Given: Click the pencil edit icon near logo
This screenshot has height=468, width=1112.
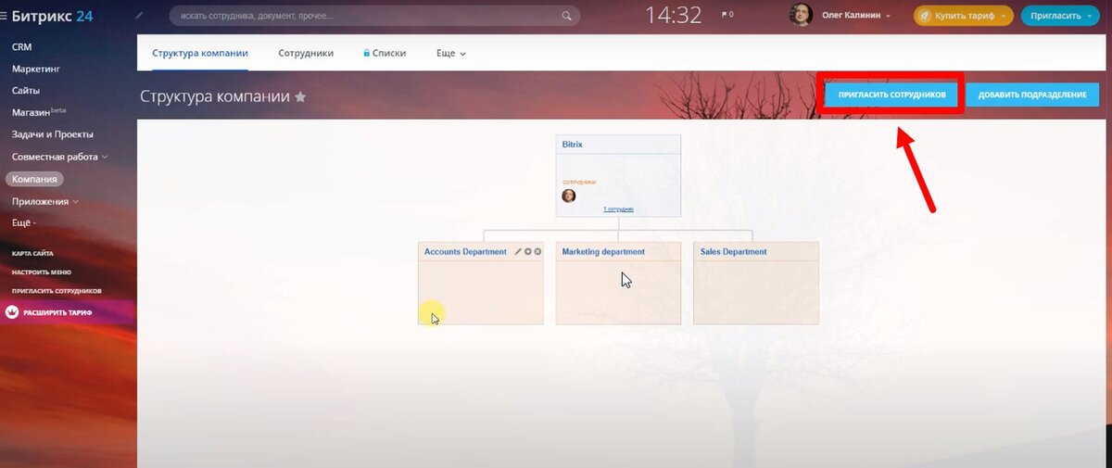Looking at the screenshot, I should pyautogui.click(x=139, y=15).
